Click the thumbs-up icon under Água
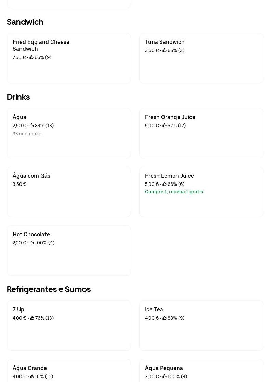 tap(32, 126)
